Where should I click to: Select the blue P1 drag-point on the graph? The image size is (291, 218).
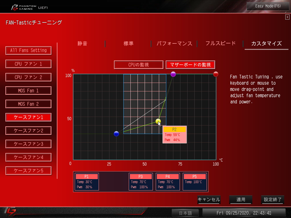click(x=116, y=134)
